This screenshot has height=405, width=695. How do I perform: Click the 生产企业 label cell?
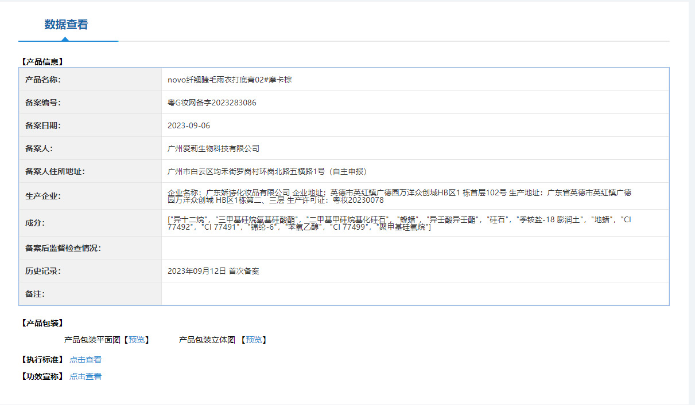pos(90,196)
